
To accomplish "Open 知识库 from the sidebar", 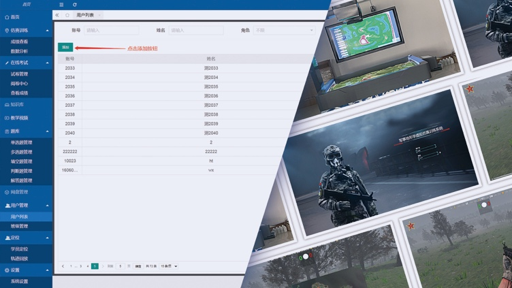I will click(x=18, y=105).
